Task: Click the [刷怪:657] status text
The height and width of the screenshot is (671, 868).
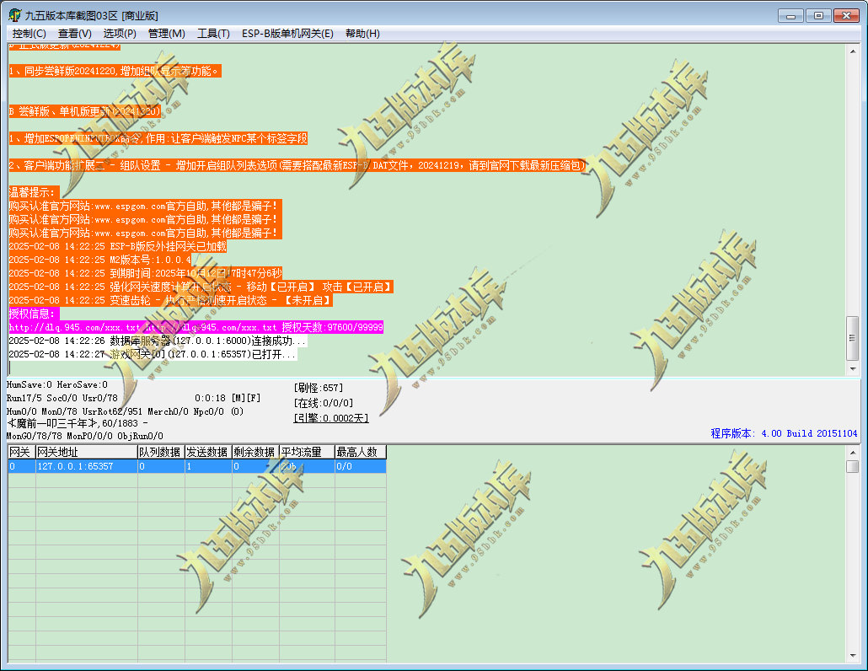Action: 319,388
